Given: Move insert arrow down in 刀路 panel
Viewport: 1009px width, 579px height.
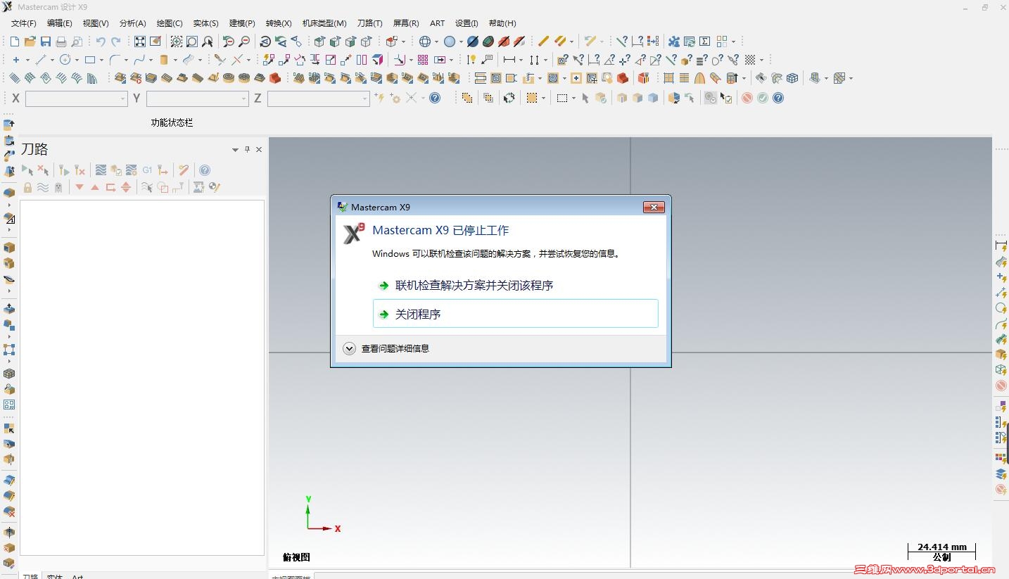Looking at the screenshot, I should coord(80,187).
